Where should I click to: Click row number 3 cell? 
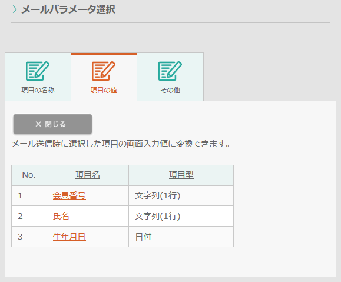(29, 237)
